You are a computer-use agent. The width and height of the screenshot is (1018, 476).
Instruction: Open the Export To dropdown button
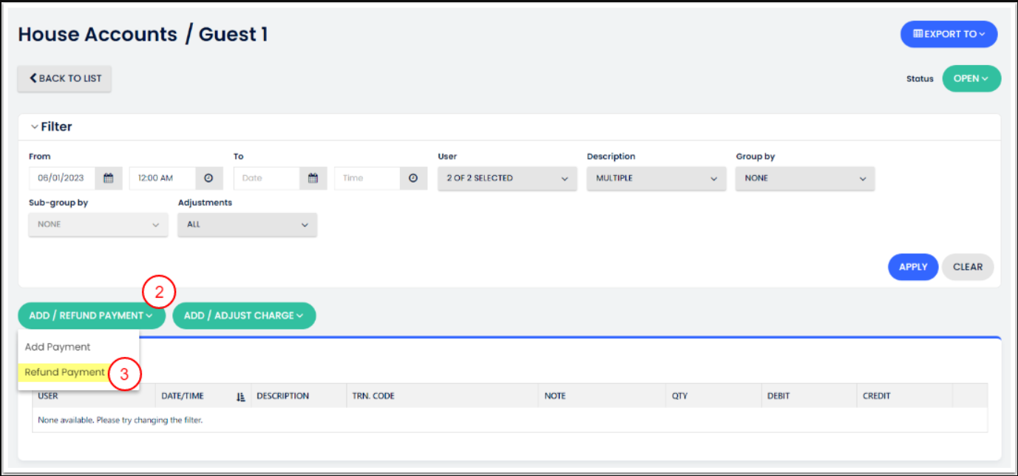[949, 34]
